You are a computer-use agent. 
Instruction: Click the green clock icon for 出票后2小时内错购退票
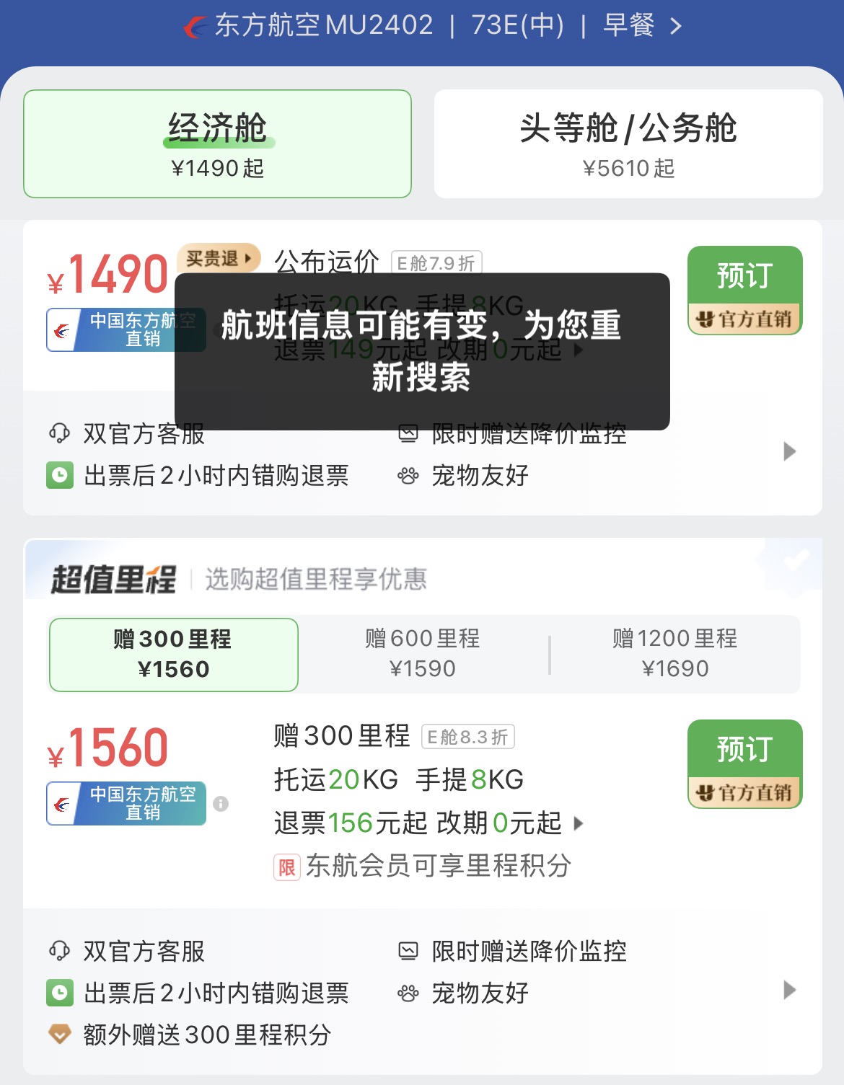[x=60, y=993]
